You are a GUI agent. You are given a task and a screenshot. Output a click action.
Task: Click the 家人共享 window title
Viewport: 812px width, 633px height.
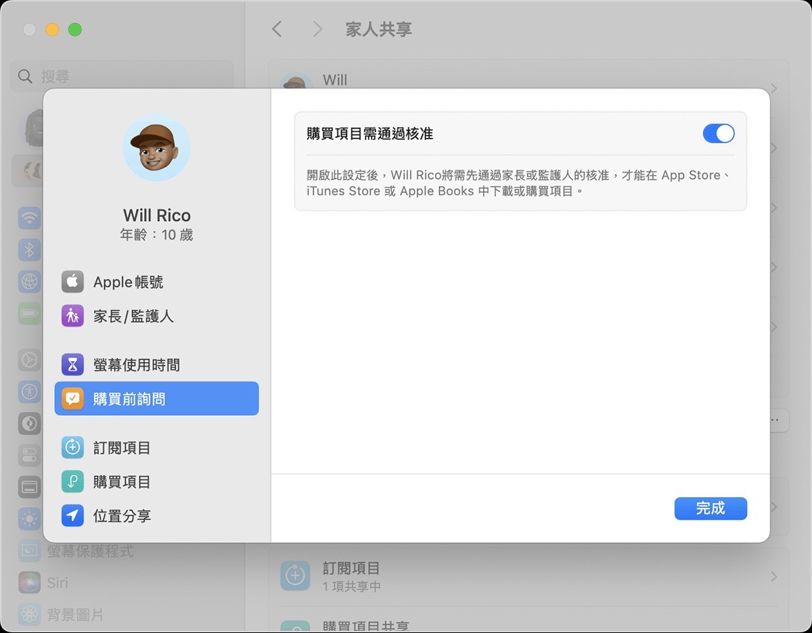click(x=378, y=29)
